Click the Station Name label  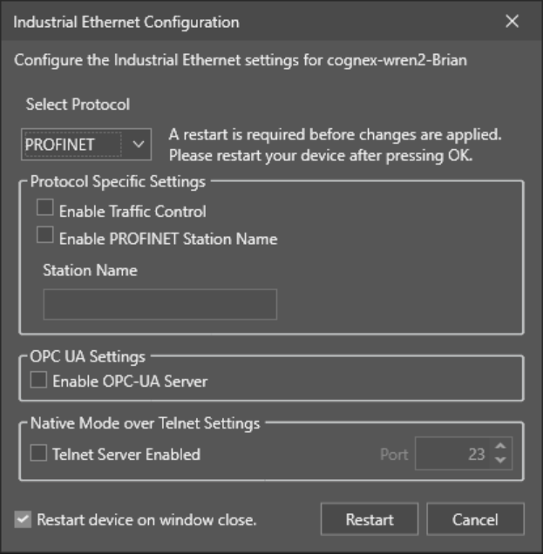pos(90,270)
